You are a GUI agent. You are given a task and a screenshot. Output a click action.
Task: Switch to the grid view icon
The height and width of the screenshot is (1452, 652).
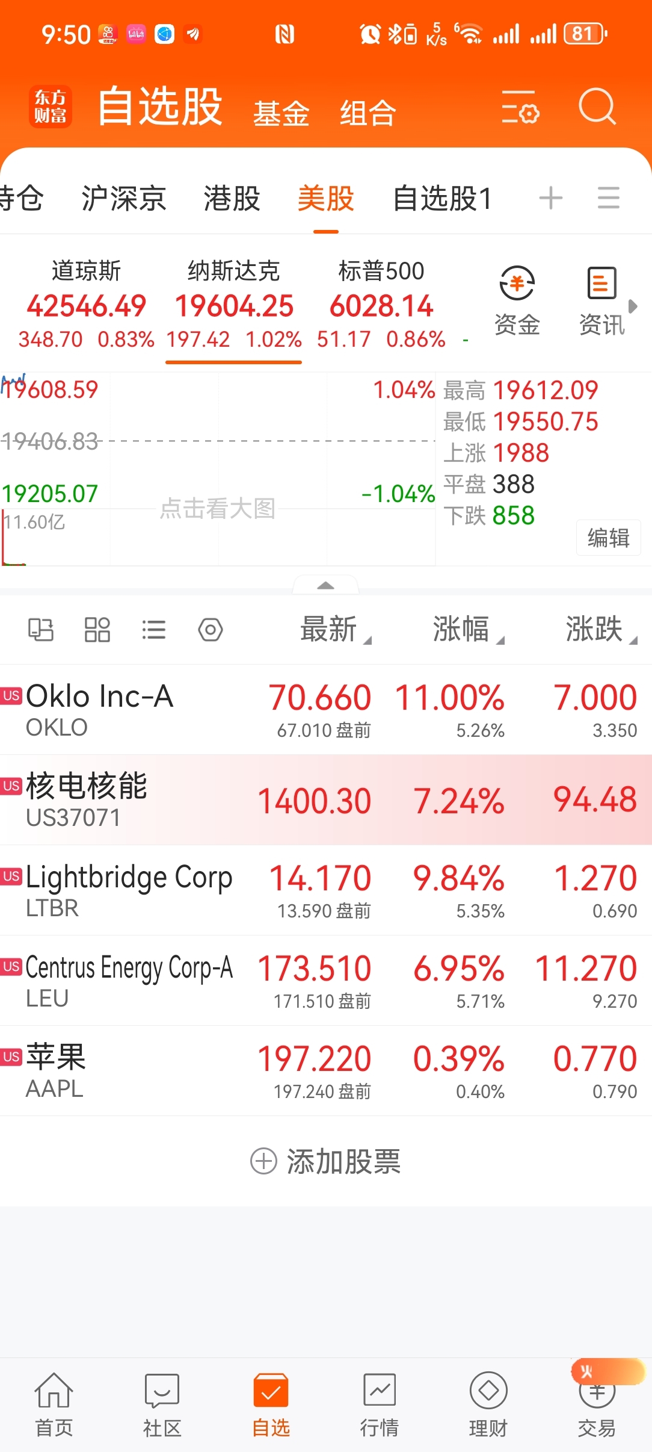pos(97,630)
